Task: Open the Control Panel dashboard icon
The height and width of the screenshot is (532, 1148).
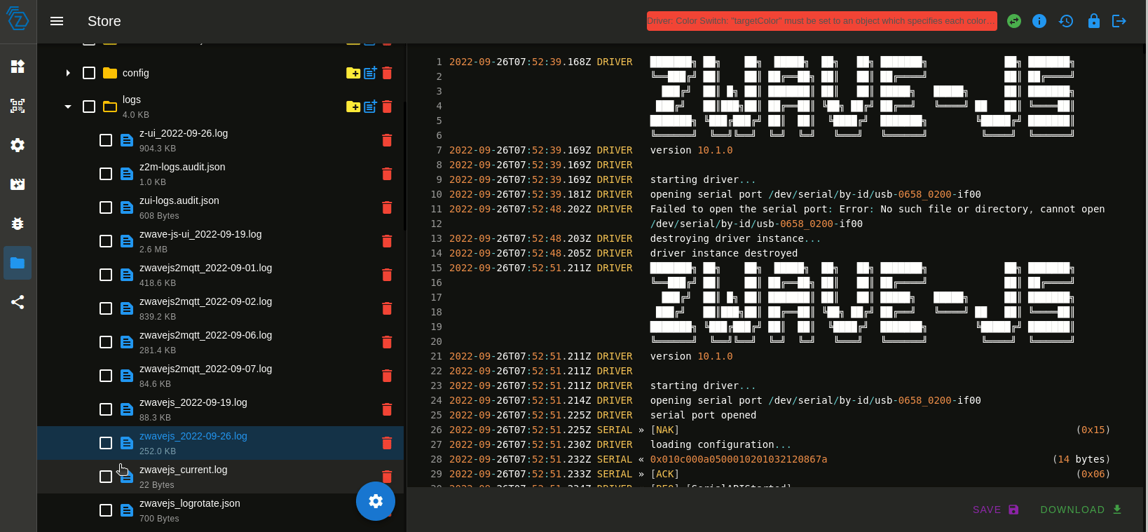Action: pyautogui.click(x=18, y=67)
